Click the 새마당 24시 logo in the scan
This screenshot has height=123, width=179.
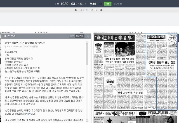point(99,48)
